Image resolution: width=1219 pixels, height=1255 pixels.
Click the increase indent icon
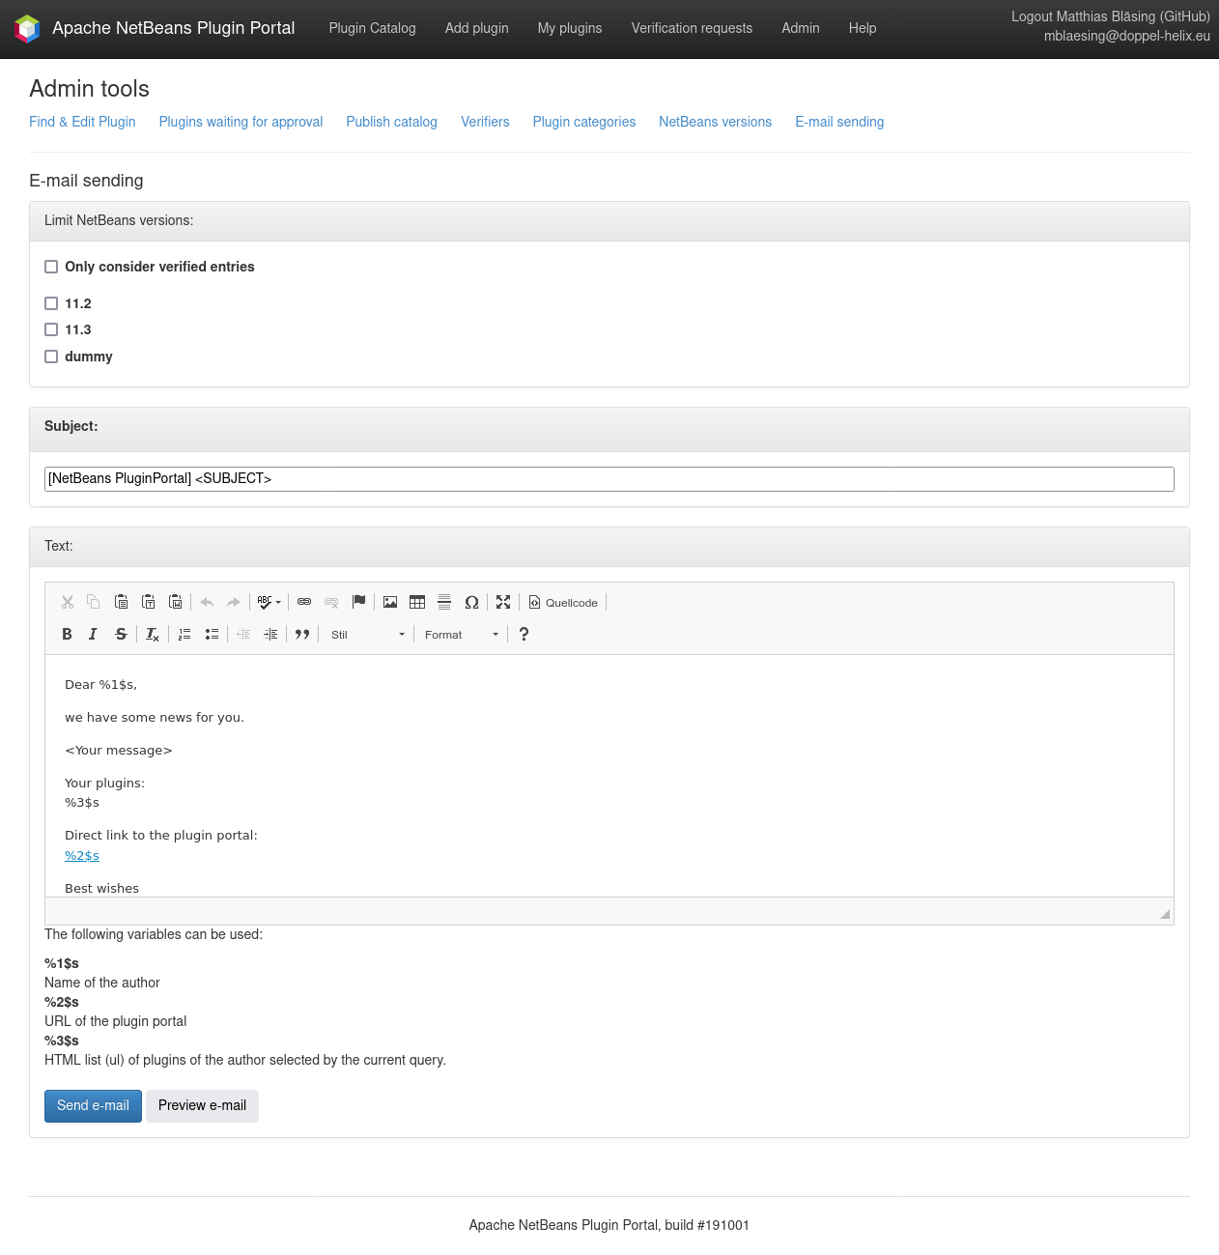tap(270, 634)
